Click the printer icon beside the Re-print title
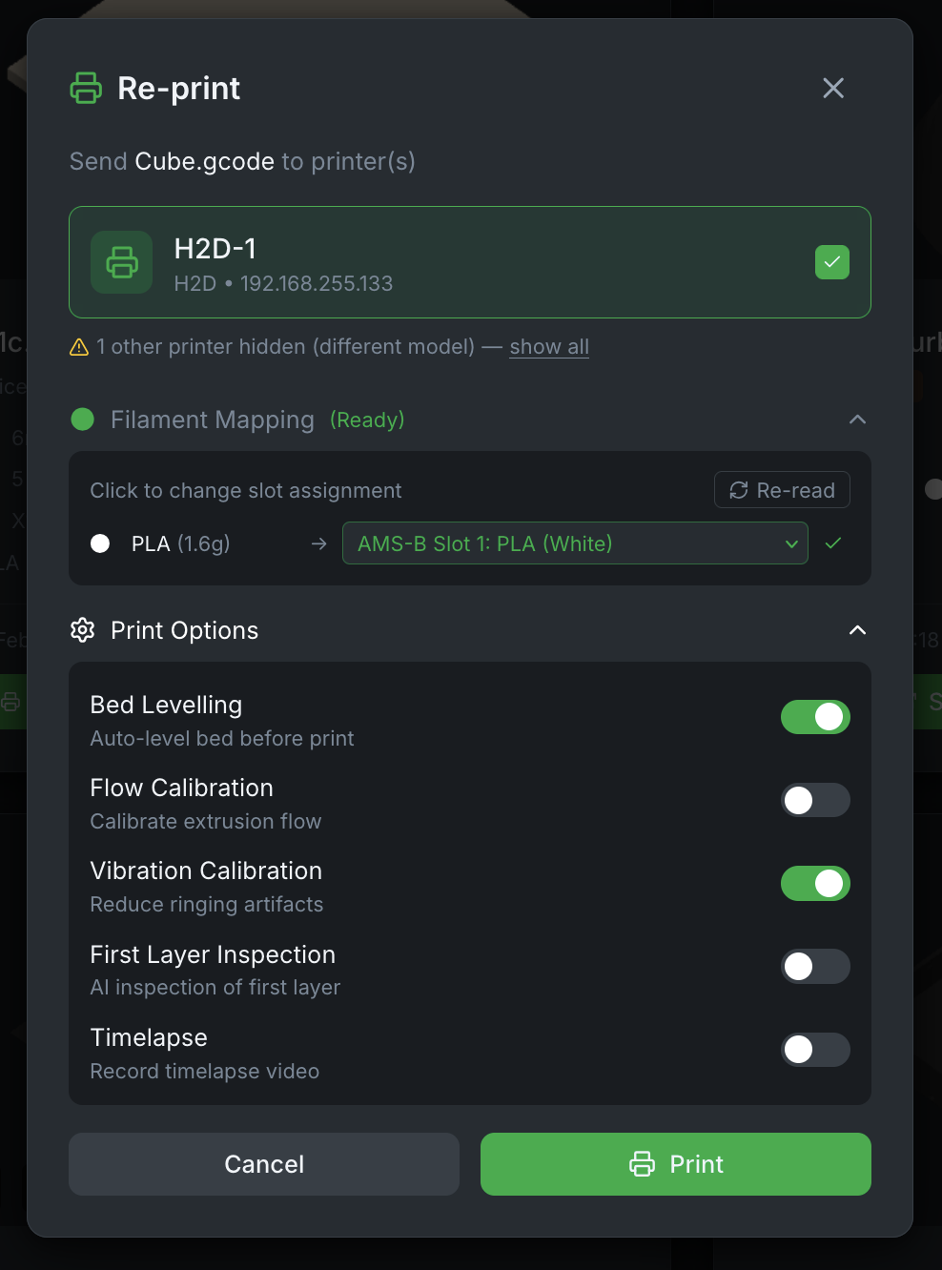942x1270 pixels. (85, 88)
